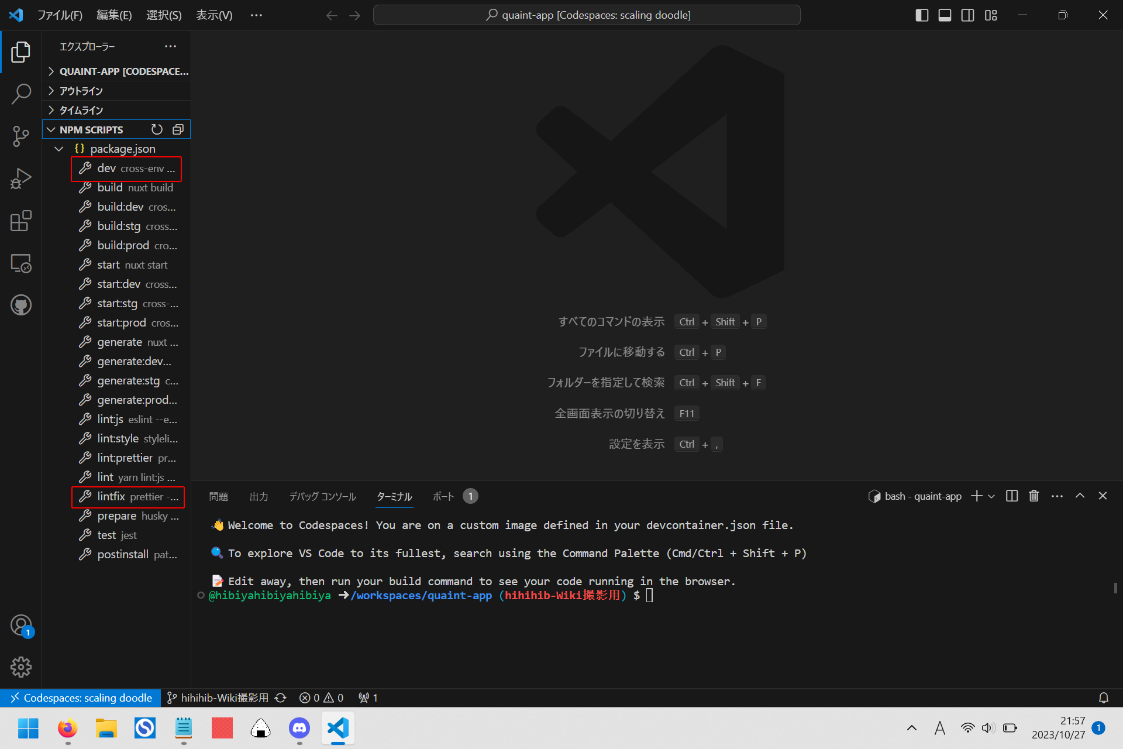Open the GitHub view icon in activity bar

click(21, 305)
